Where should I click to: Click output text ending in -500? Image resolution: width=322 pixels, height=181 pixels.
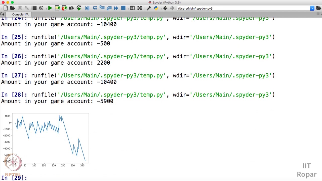click(56, 43)
